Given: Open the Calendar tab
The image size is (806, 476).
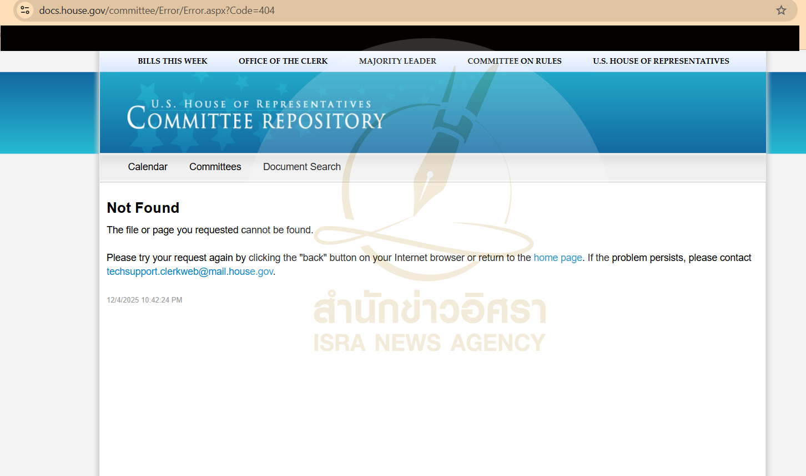Looking at the screenshot, I should [148, 167].
